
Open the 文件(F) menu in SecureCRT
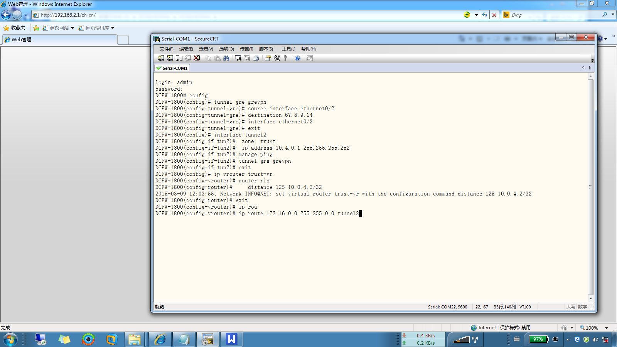pos(166,49)
